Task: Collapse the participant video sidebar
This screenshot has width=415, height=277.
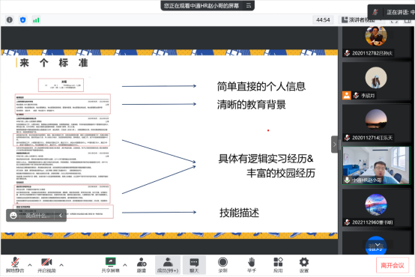Action: [x=335, y=144]
